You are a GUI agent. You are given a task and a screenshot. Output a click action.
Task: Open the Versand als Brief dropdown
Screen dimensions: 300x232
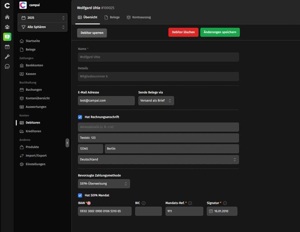[156, 100]
